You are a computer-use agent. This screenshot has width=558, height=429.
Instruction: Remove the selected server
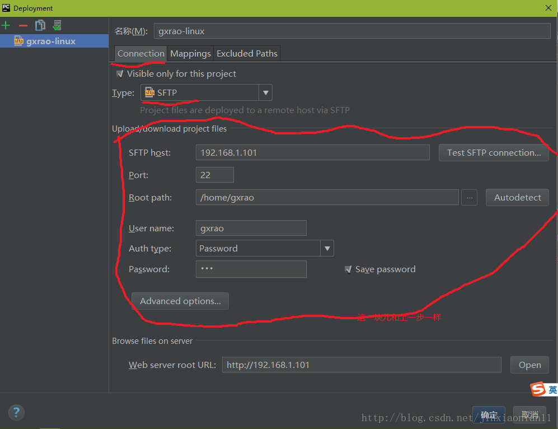[x=23, y=25]
